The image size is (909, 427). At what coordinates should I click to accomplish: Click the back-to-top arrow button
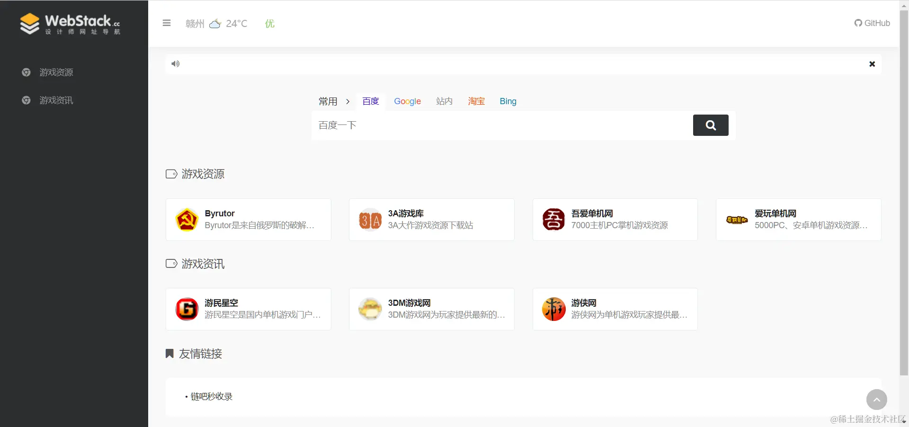876,400
